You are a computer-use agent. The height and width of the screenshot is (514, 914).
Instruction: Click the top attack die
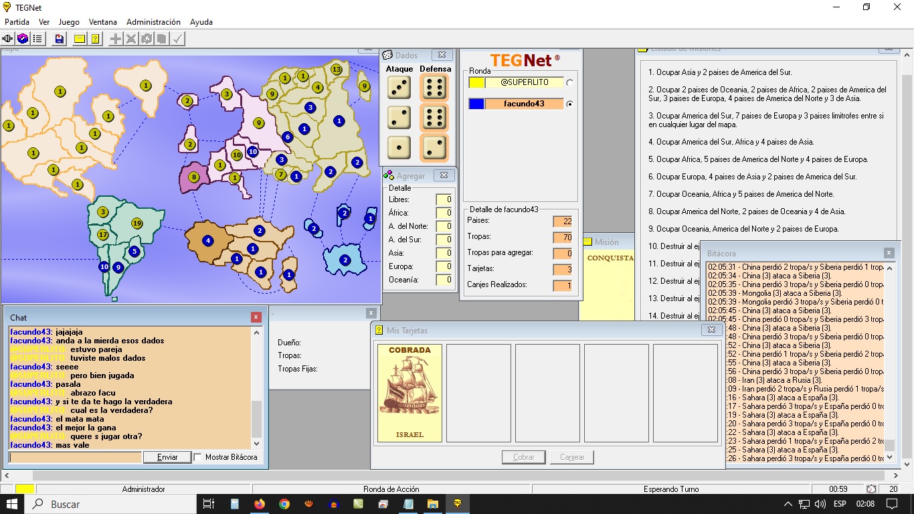click(399, 88)
